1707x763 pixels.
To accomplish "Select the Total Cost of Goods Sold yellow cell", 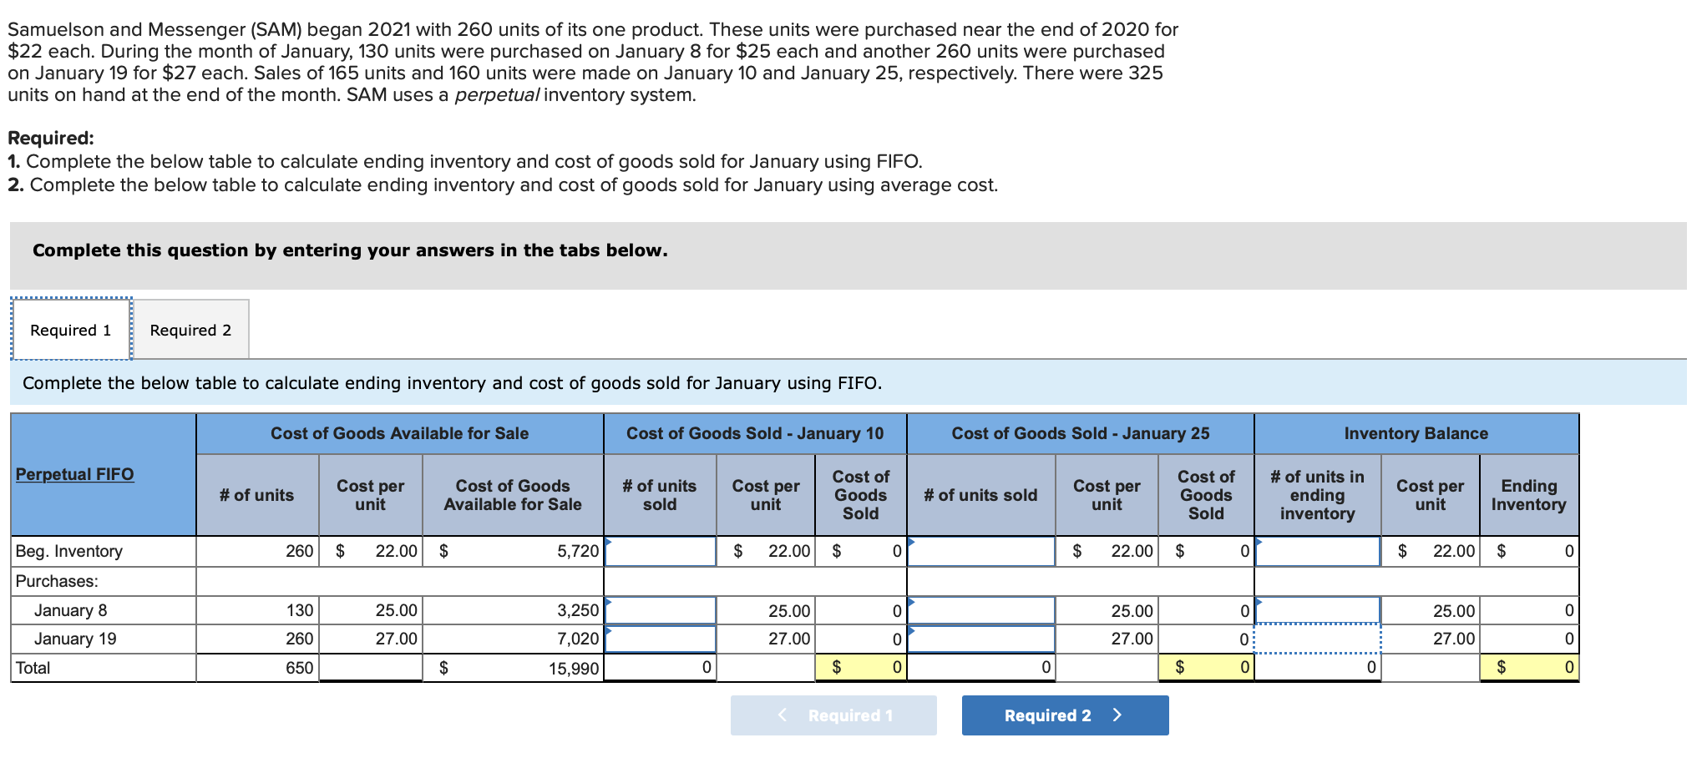I will pyautogui.click(x=861, y=667).
